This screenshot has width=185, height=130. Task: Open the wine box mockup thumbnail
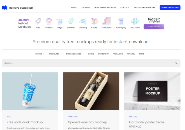(91, 91)
